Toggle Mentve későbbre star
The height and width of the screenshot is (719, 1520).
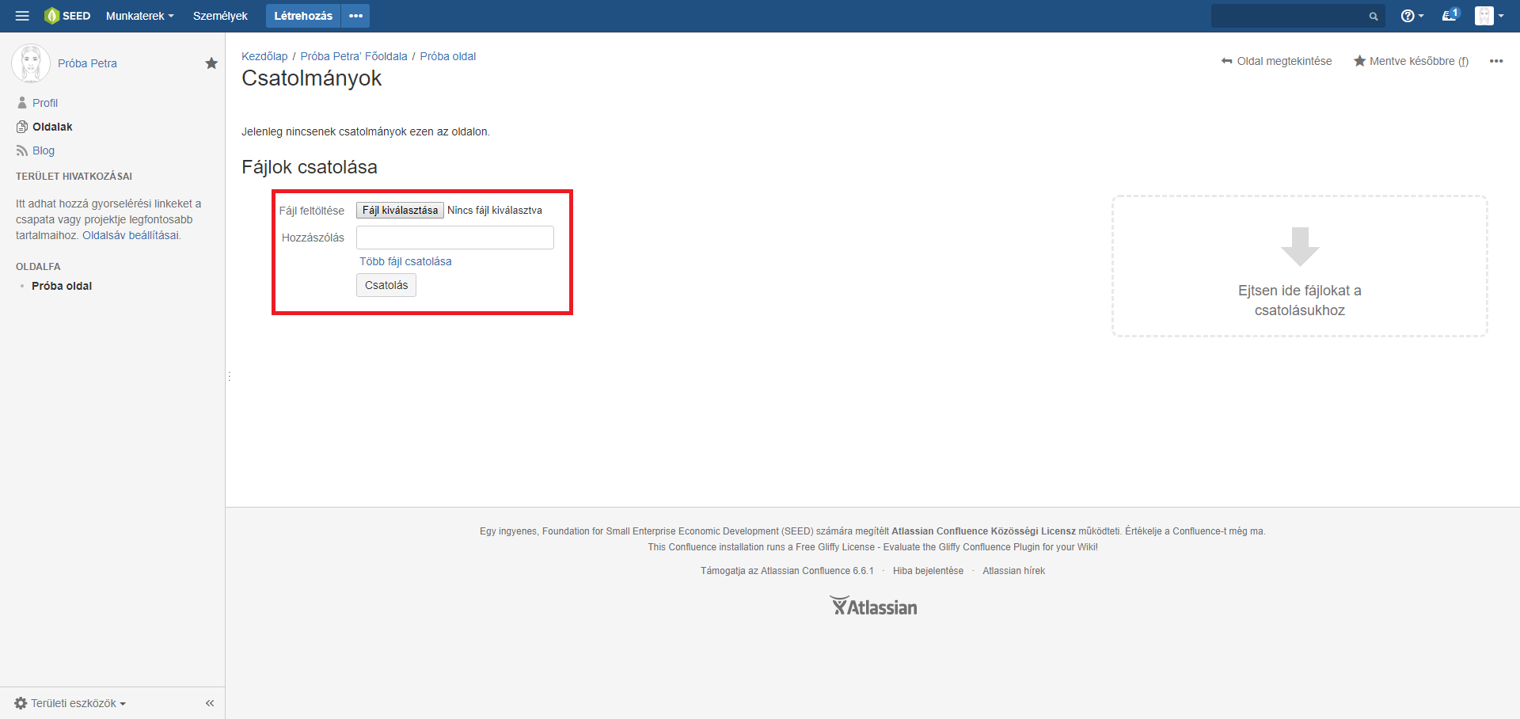1359,61
